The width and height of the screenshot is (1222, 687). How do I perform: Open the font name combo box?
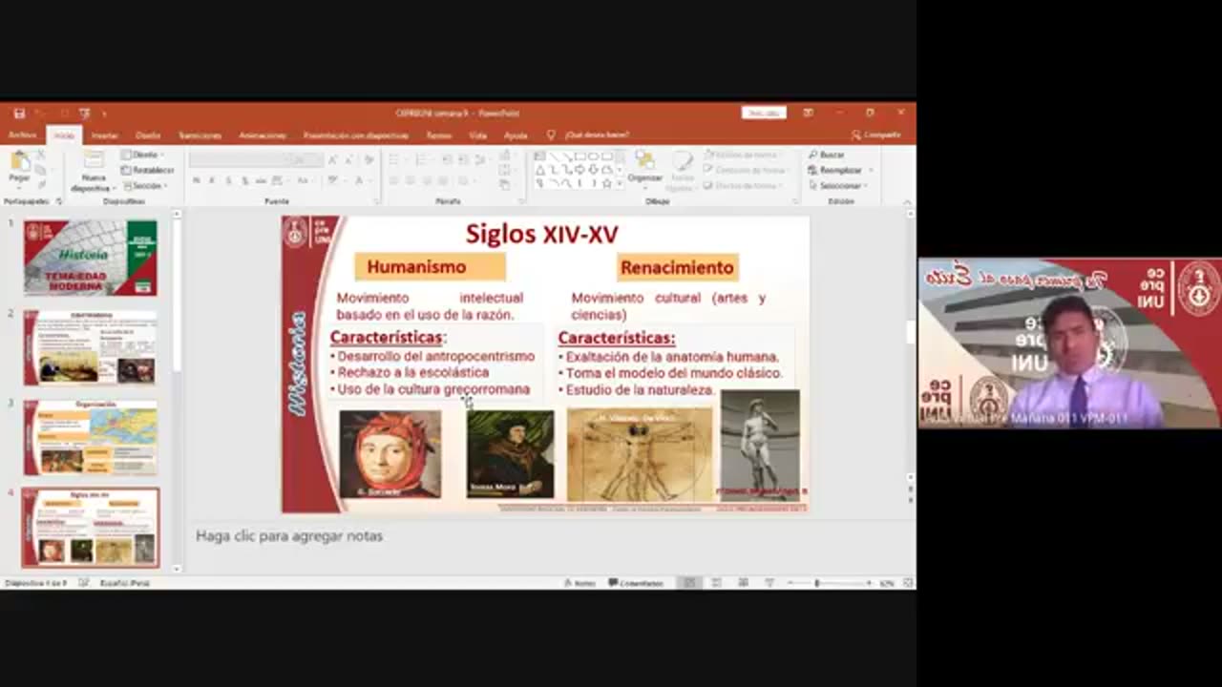pyautogui.click(x=239, y=159)
